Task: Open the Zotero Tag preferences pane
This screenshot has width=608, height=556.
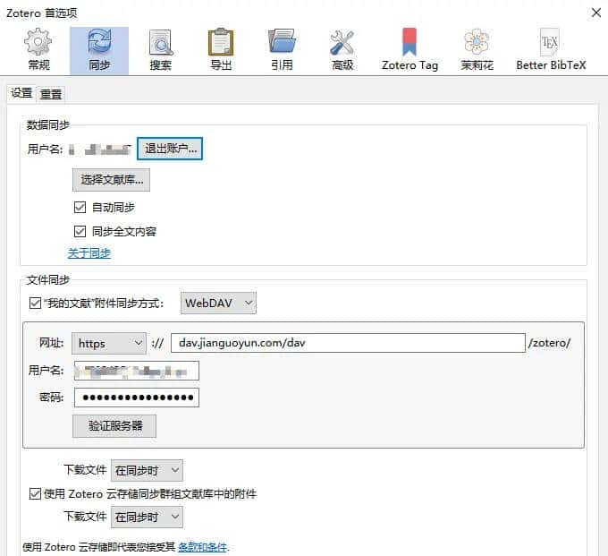Action: pyautogui.click(x=410, y=50)
